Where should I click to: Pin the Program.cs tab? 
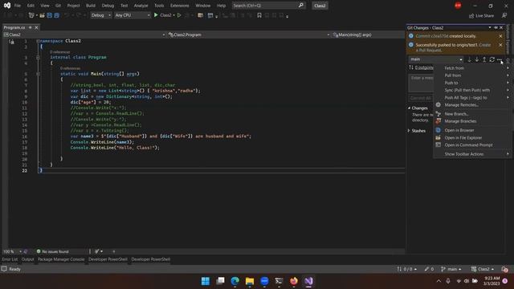pos(31,27)
